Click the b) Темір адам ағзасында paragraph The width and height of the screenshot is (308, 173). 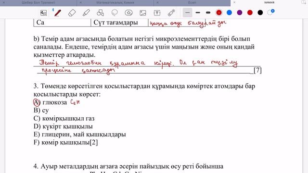coord(144,47)
